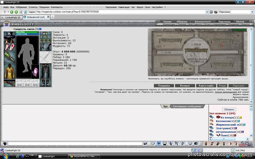Click the Поединки button
Image resolution: width=255 pixels, height=159 pixels.
(x=164, y=86)
